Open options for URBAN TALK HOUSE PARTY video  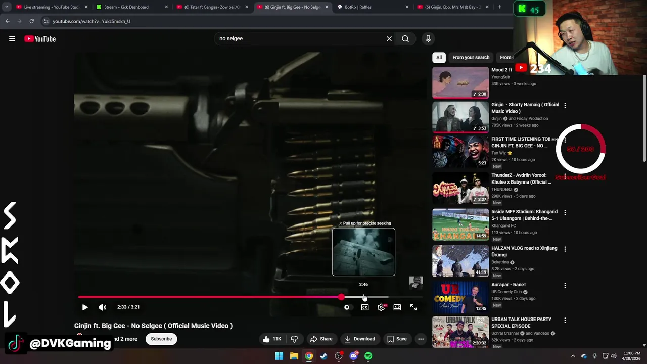click(x=565, y=321)
